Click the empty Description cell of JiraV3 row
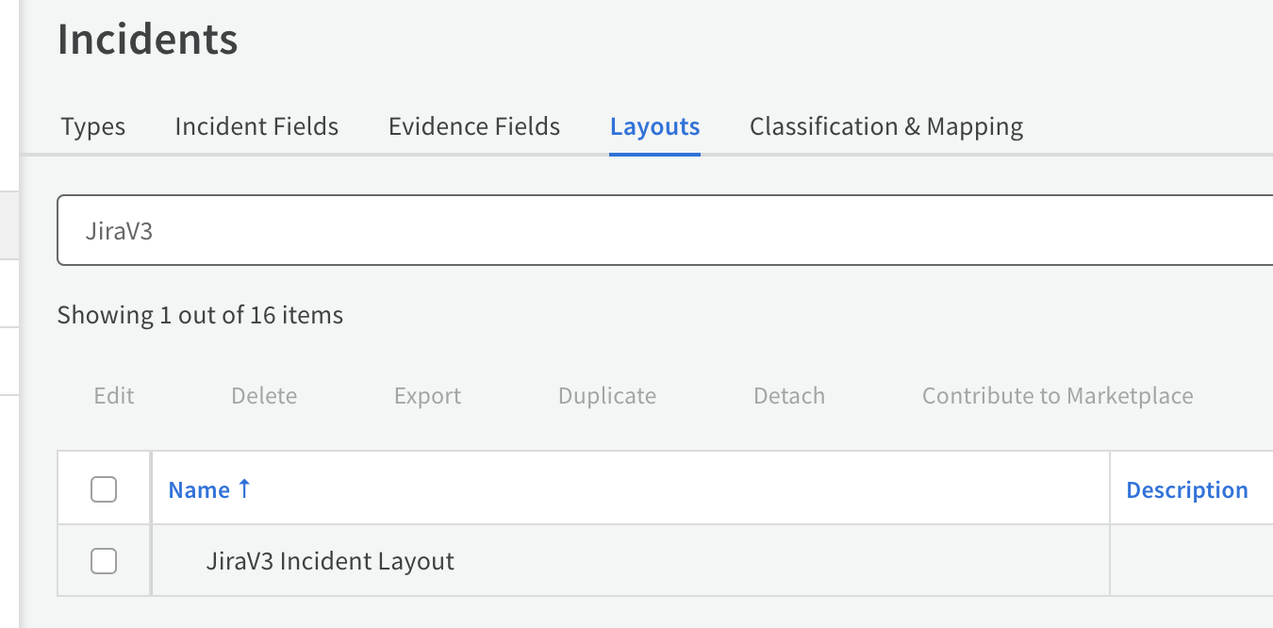This screenshot has width=1273, height=628. [x=1190, y=562]
